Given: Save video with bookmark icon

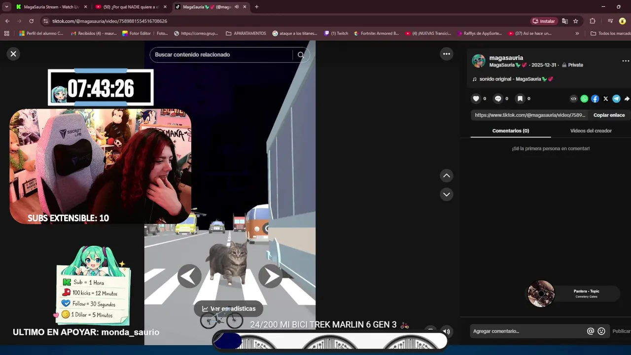Looking at the screenshot, I should click(x=520, y=99).
